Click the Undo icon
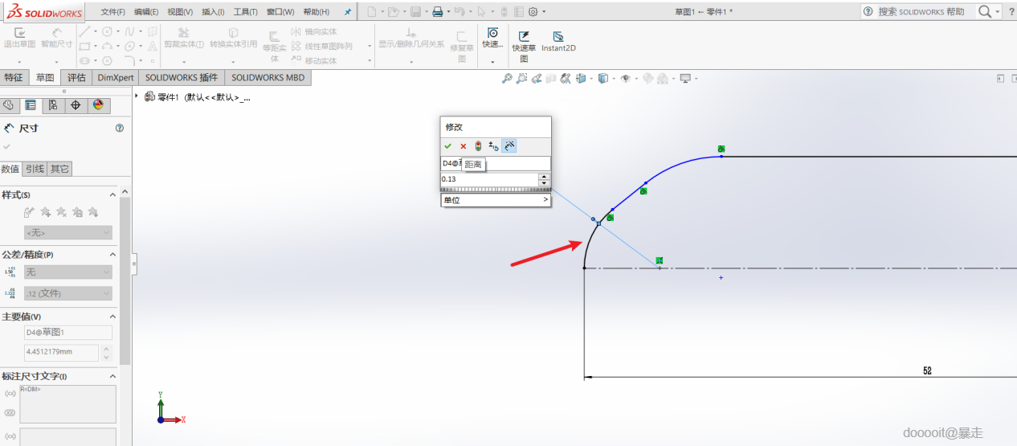1017x446 pixels. click(x=459, y=11)
